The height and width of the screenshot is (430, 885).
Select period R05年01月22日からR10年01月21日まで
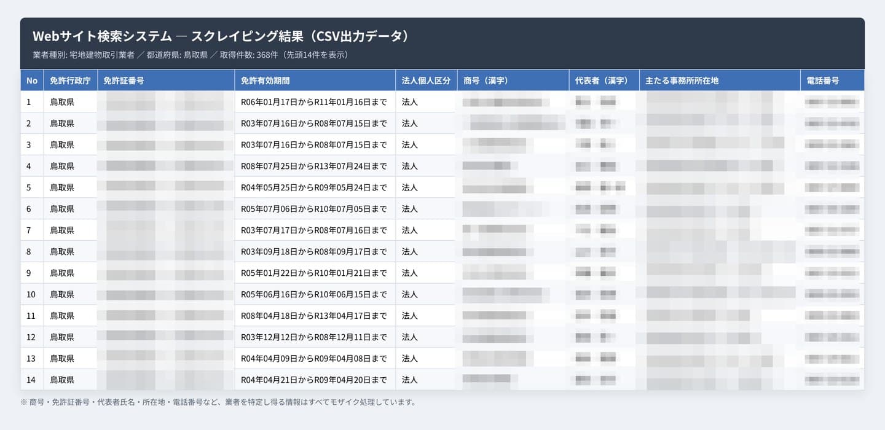click(314, 273)
